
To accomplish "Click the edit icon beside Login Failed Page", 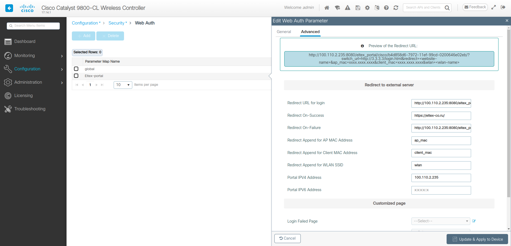I will point(474,221).
